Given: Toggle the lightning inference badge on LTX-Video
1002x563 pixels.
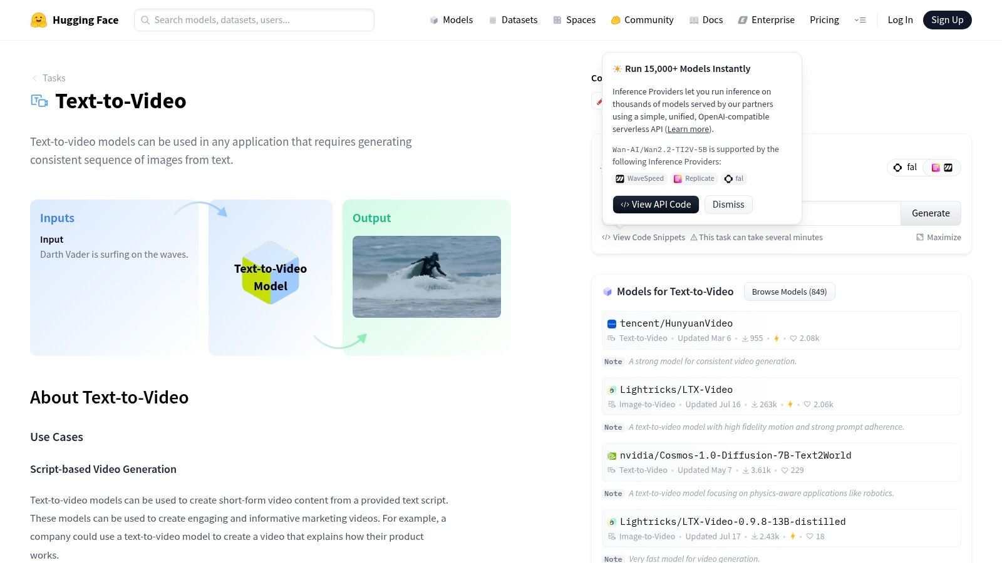Looking at the screenshot, I should pyautogui.click(x=790, y=404).
